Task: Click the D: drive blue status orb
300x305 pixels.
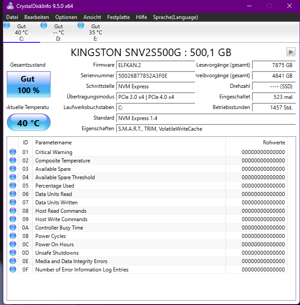Action: pyautogui.click(x=44, y=26)
